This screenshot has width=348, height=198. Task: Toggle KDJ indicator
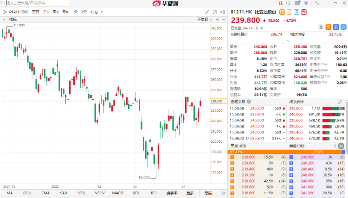pos(136,193)
